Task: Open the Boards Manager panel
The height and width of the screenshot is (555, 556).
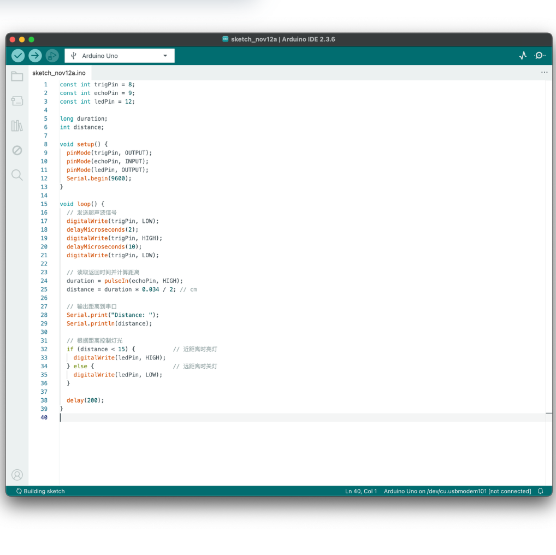Action: [x=17, y=101]
